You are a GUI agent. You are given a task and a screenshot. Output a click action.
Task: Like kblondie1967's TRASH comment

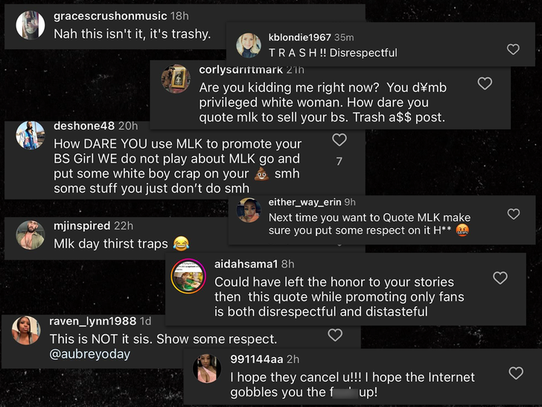click(513, 49)
